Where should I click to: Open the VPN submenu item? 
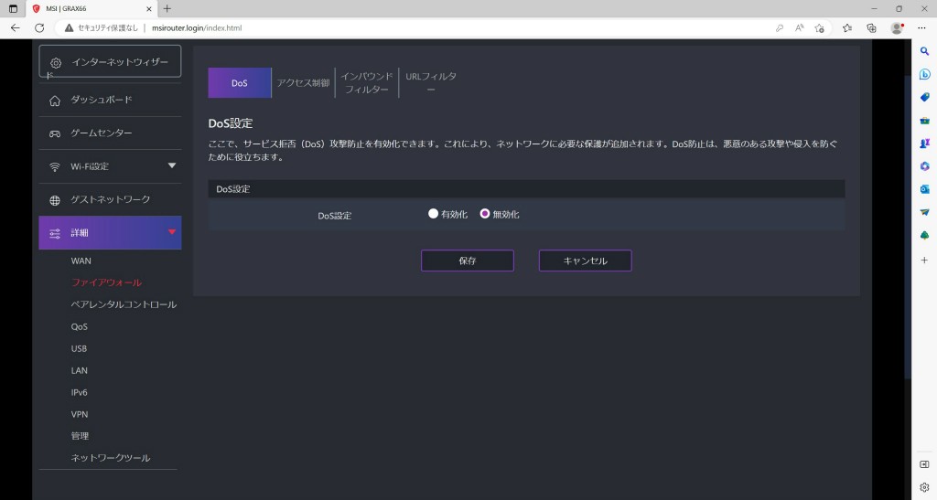click(80, 414)
